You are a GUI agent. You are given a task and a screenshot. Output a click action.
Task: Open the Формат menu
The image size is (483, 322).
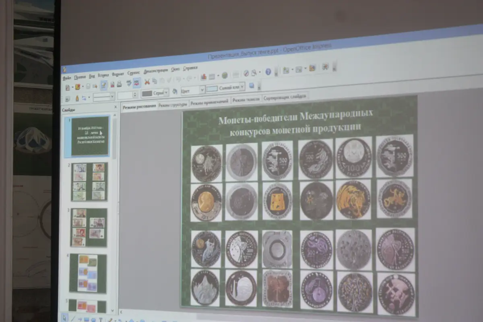tap(118, 74)
